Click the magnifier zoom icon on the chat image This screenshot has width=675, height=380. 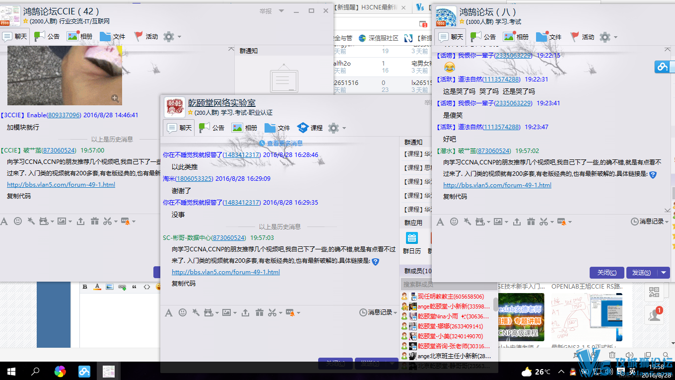coord(115,98)
